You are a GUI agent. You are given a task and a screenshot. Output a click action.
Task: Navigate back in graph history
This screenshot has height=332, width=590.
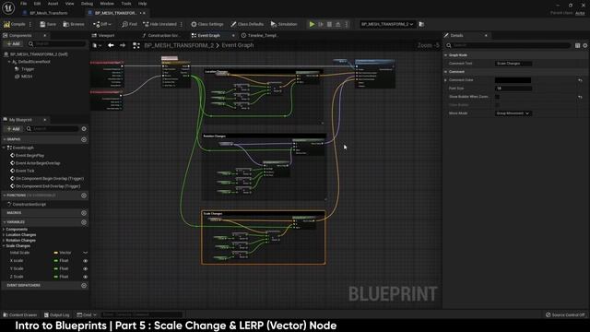point(111,45)
